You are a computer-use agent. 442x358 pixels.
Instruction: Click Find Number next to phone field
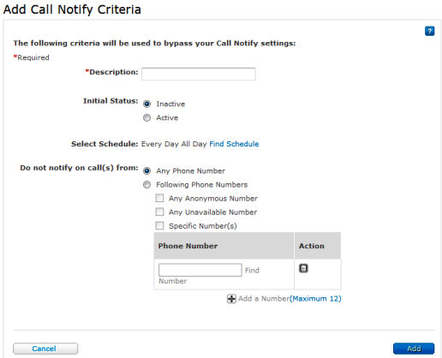pos(252,271)
